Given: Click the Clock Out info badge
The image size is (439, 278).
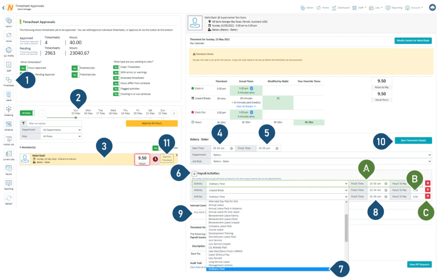Looking at the screenshot, I should (251, 112).
